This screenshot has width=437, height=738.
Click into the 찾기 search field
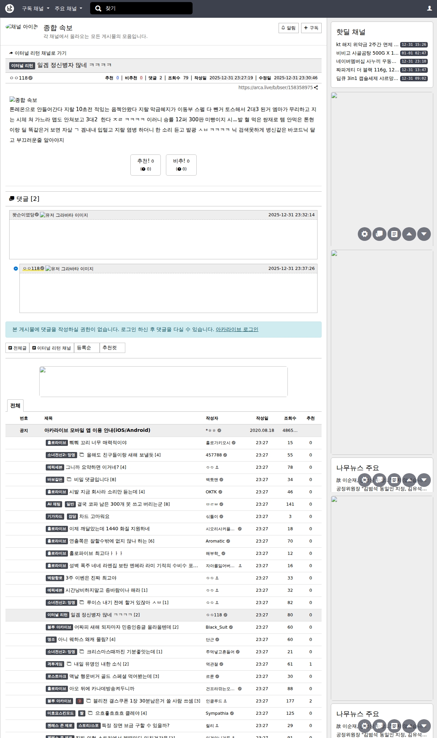click(147, 9)
